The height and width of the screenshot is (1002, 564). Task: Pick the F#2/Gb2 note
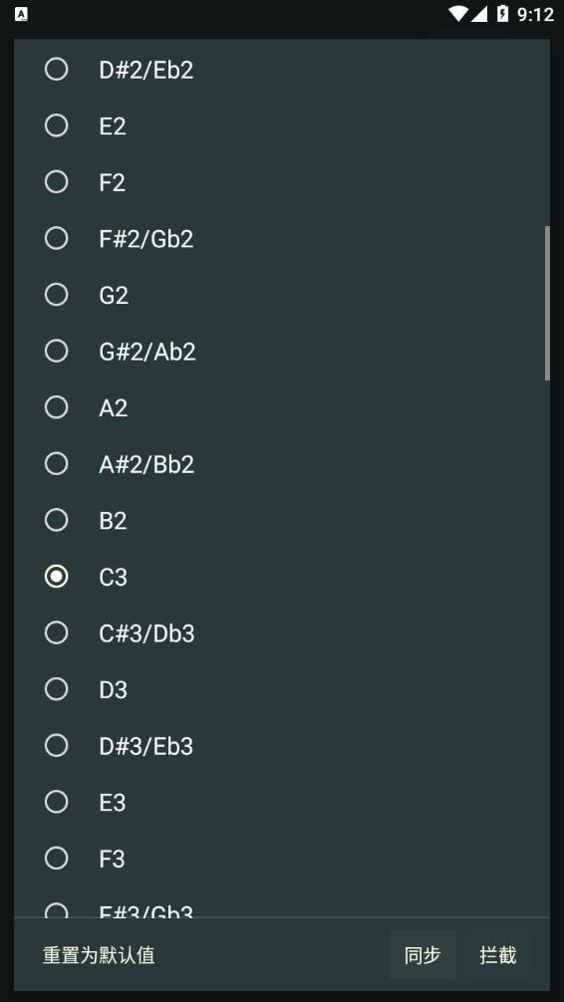(x=281, y=238)
